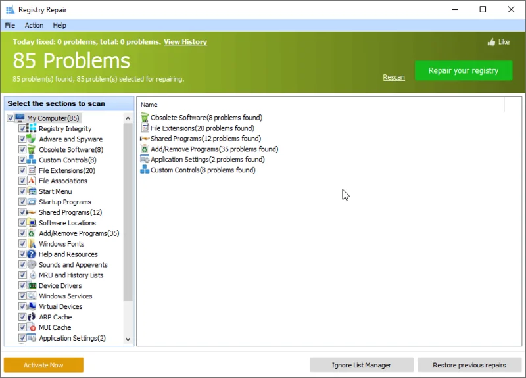The image size is (526, 378).
Task: Select File Extensions(20 problems found) result
Action: pyautogui.click(x=203, y=128)
